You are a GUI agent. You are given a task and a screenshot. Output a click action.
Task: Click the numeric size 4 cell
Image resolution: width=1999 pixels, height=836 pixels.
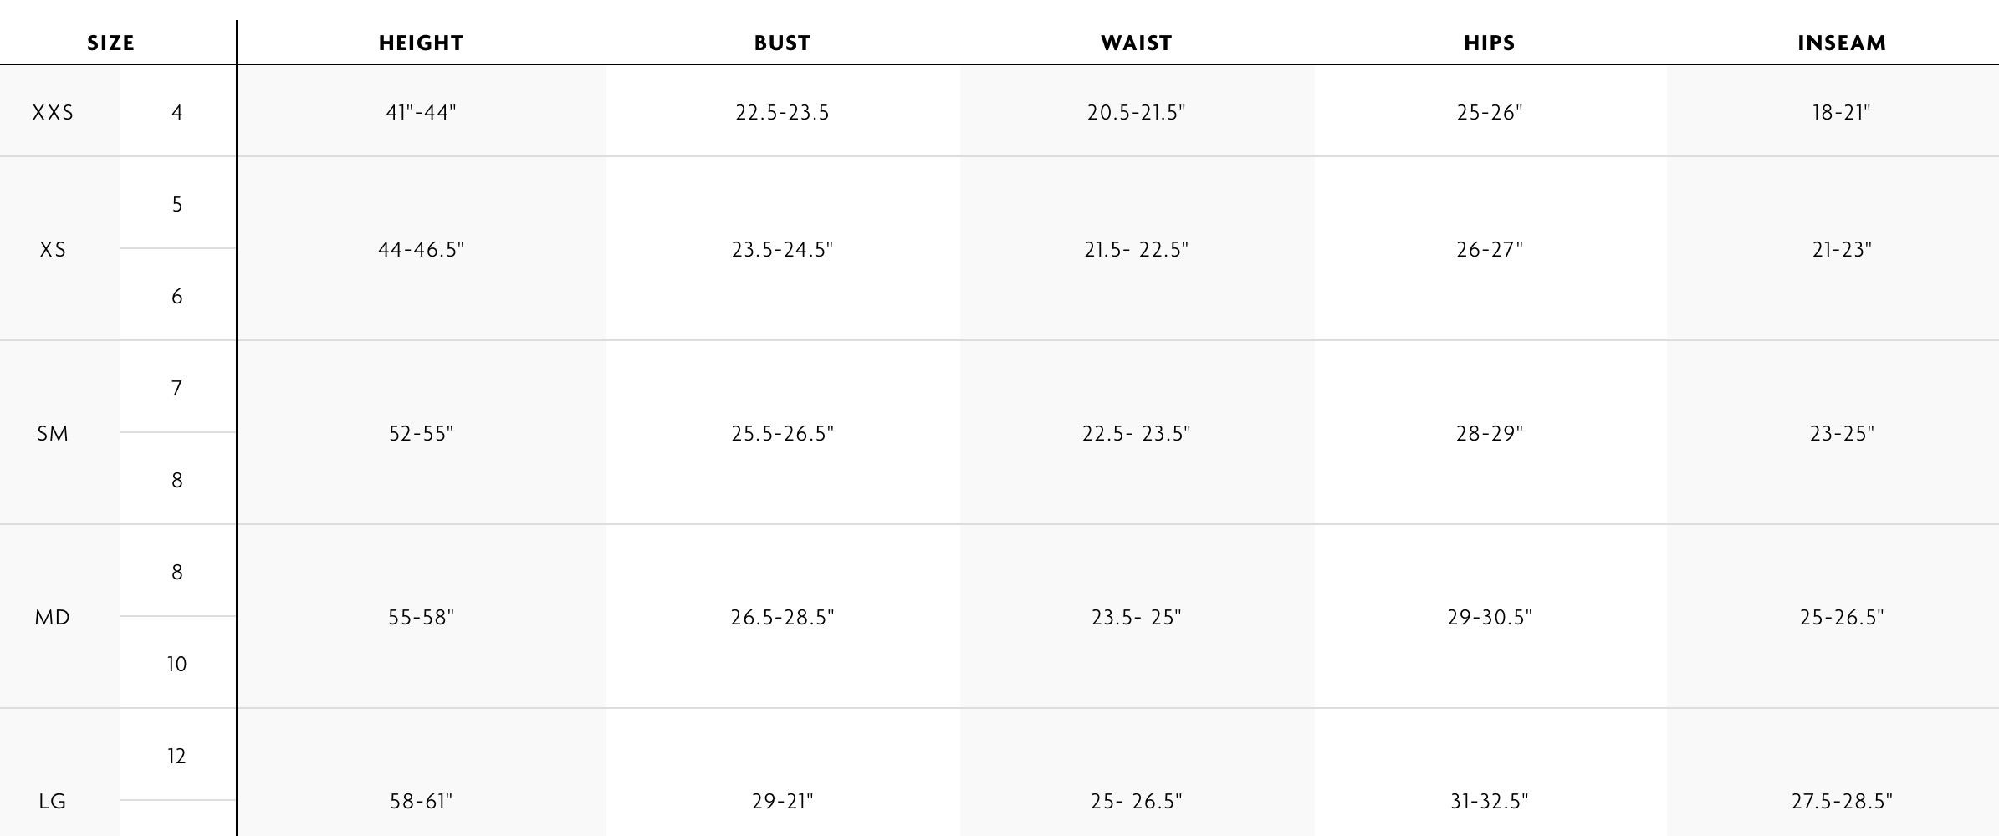click(177, 113)
